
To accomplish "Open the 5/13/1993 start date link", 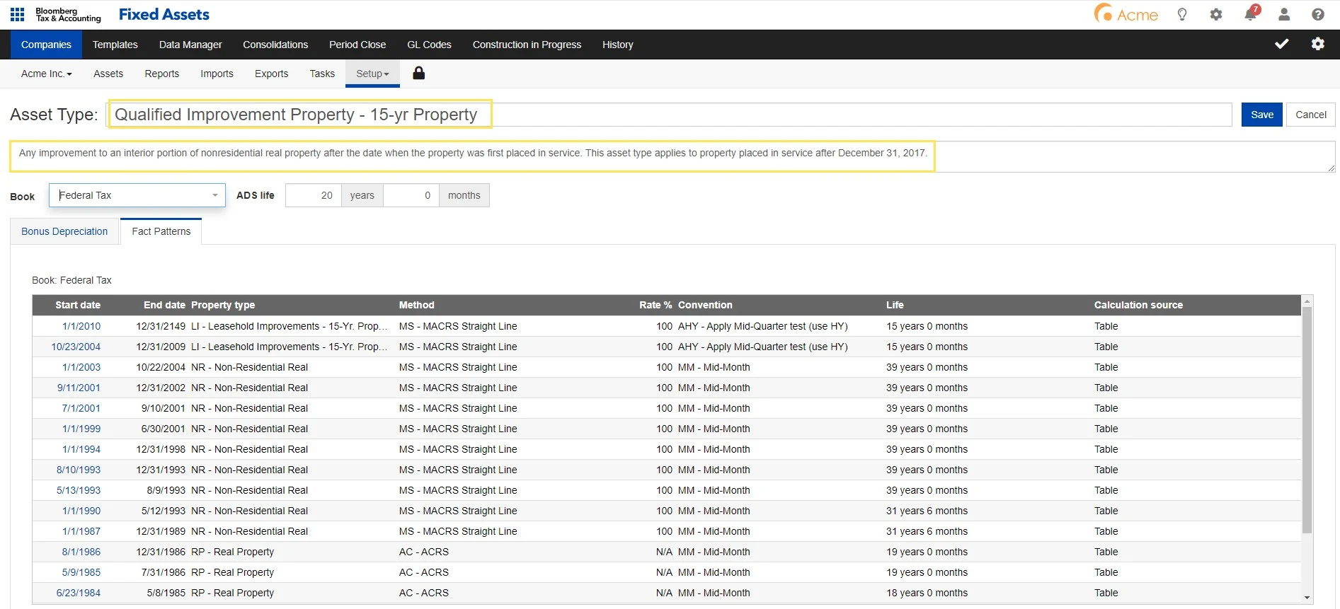I will 79,490.
